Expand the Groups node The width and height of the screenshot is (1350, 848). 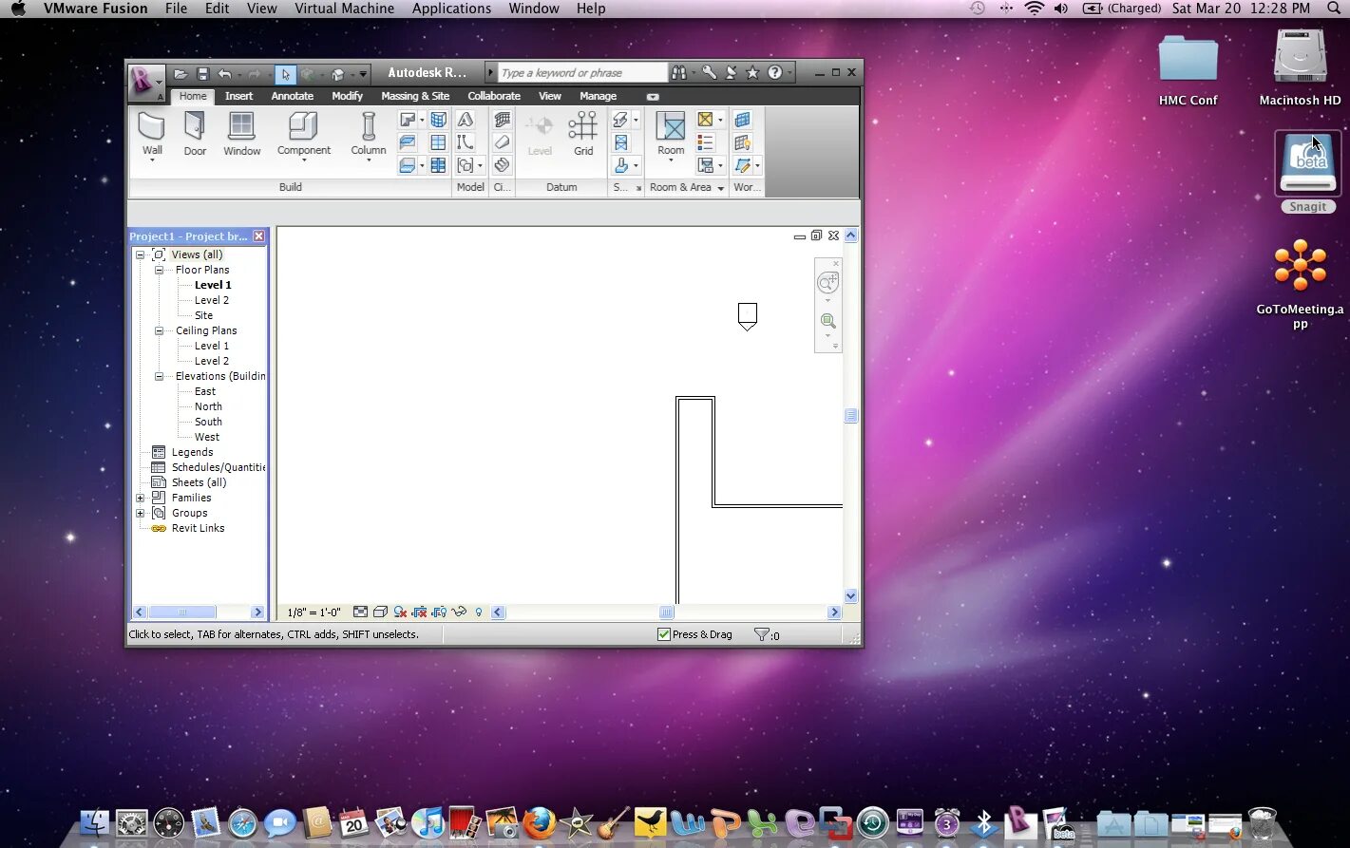(140, 513)
